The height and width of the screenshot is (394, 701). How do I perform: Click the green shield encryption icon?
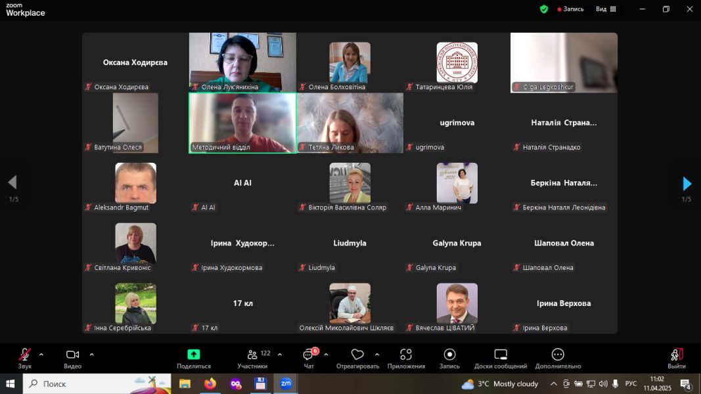point(543,9)
